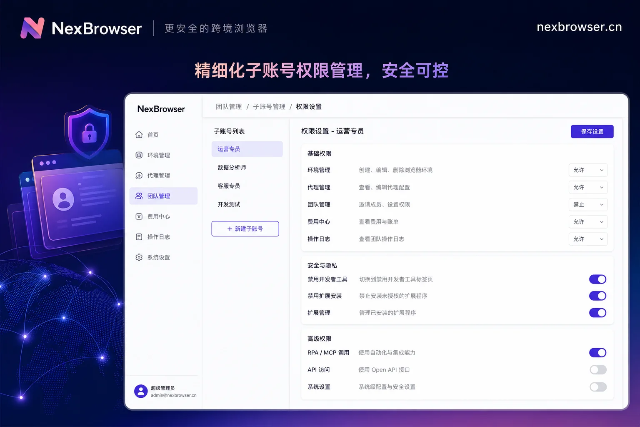Image resolution: width=640 pixels, height=427 pixels.
Task: Click the system settings gear icon
Action: pyautogui.click(x=139, y=257)
